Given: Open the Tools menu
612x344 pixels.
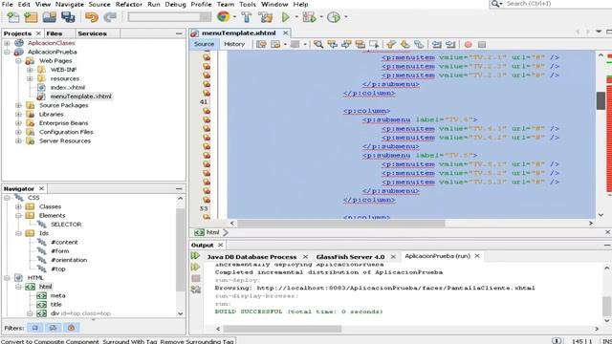Looking at the screenshot, I should [248, 4].
